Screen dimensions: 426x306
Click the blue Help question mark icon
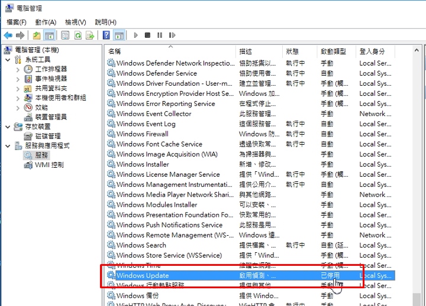point(106,35)
